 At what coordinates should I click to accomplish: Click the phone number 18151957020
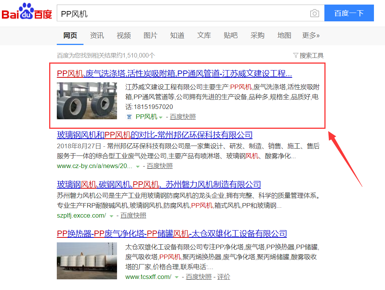[x=153, y=107]
